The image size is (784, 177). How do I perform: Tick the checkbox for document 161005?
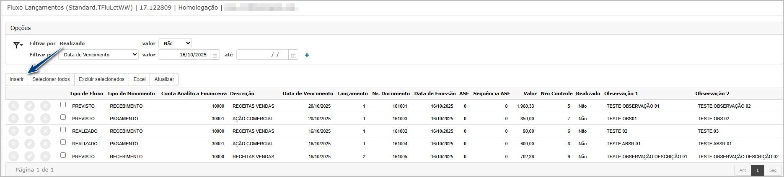[63, 155]
